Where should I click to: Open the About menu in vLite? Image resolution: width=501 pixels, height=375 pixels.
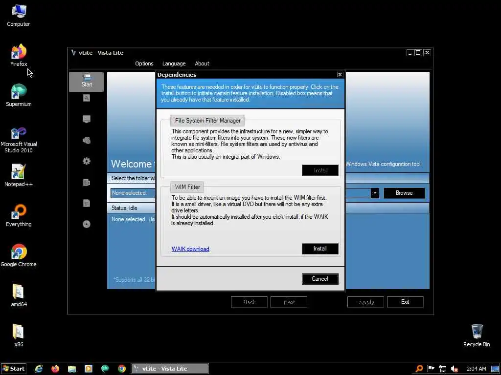click(202, 63)
